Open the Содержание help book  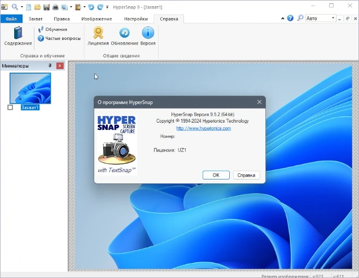click(x=18, y=36)
